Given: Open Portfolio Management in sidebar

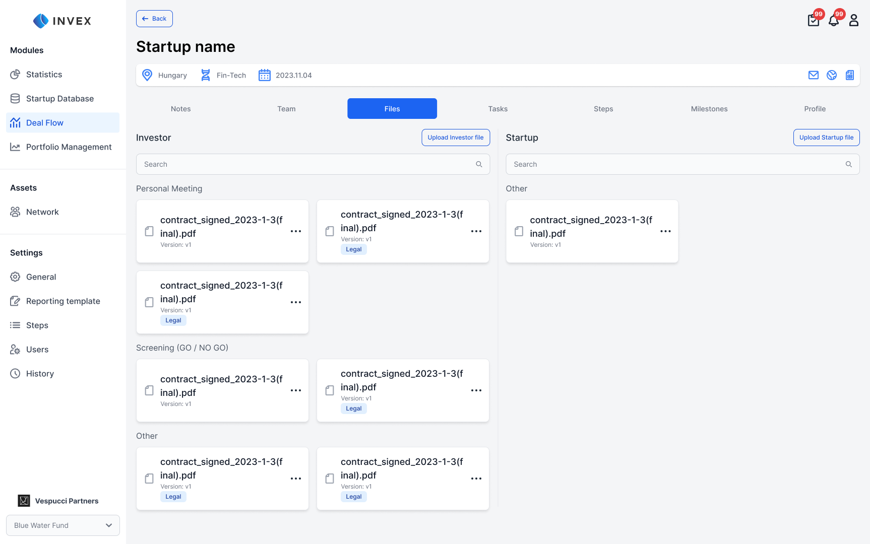Looking at the screenshot, I should click(69, 147).
